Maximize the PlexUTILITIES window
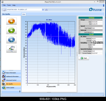The height and width of the screenshot is (101, 106). coord(98,2)
